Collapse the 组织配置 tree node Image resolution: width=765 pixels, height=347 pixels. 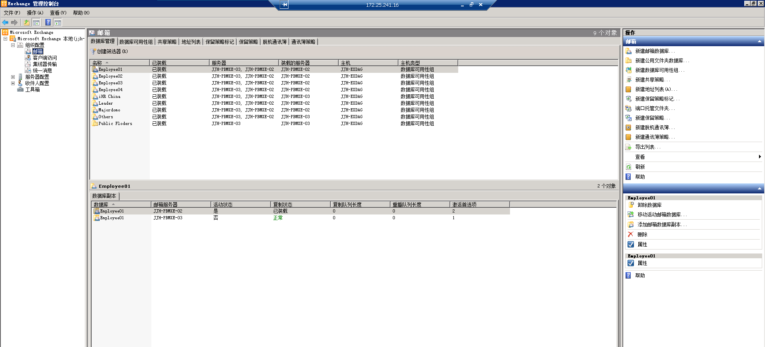click(13, 45)
